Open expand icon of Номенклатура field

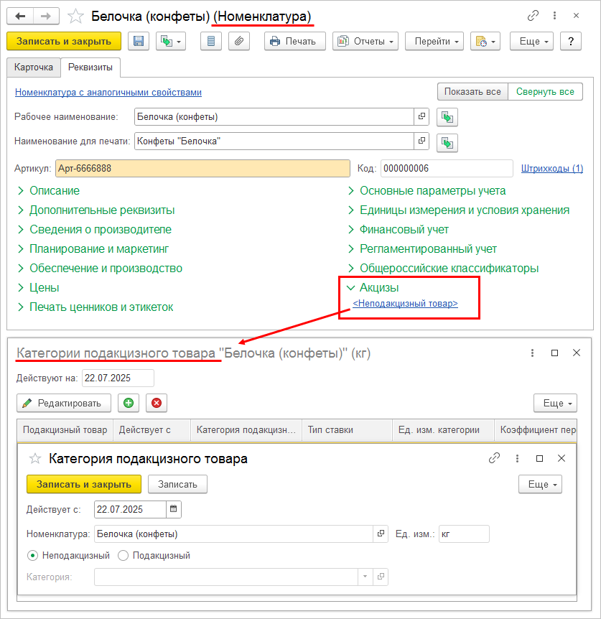tap(381, 534)
